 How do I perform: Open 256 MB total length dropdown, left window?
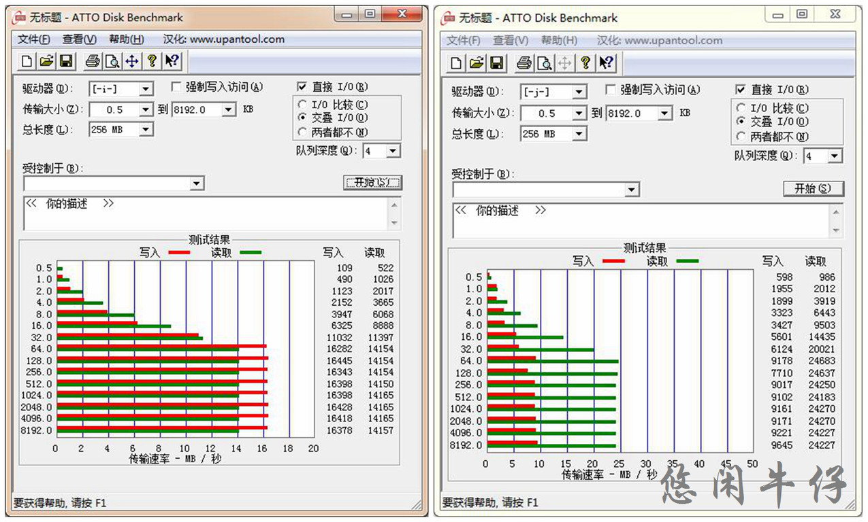coord(146,129)
